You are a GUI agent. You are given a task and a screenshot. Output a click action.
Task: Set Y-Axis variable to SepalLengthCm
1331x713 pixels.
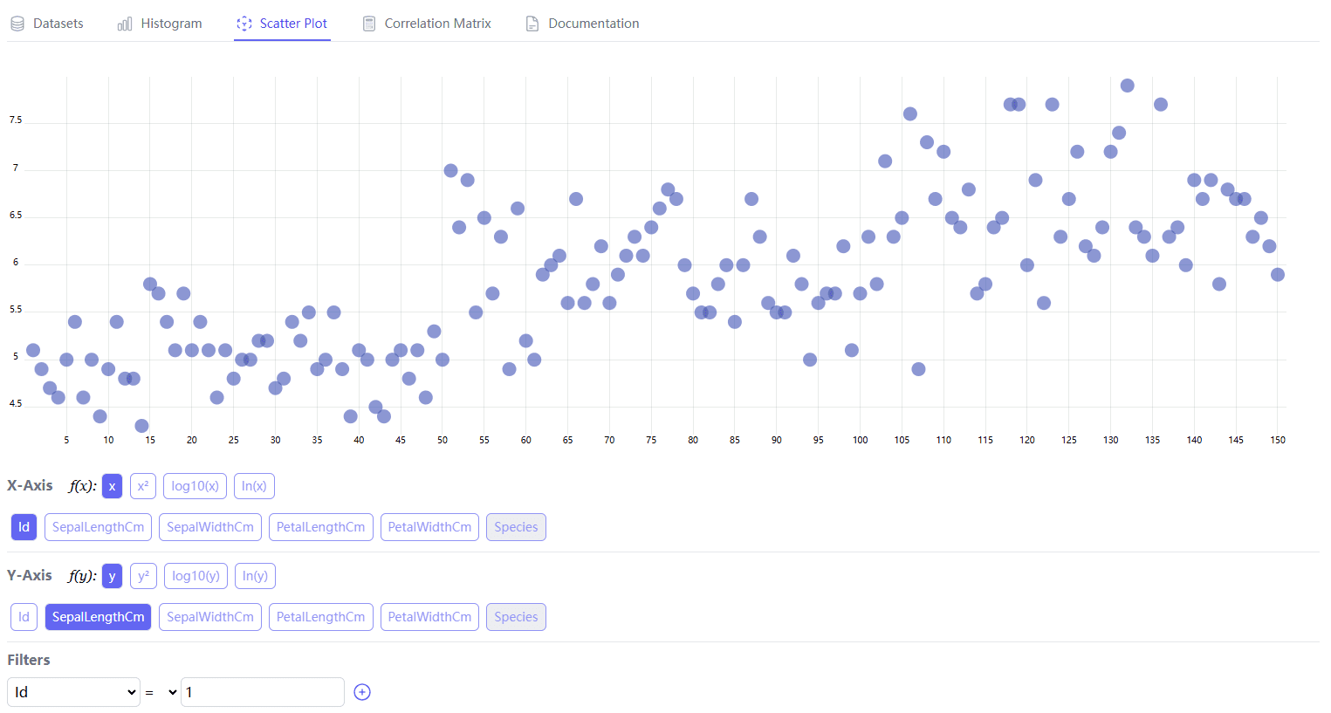[98, 617]
